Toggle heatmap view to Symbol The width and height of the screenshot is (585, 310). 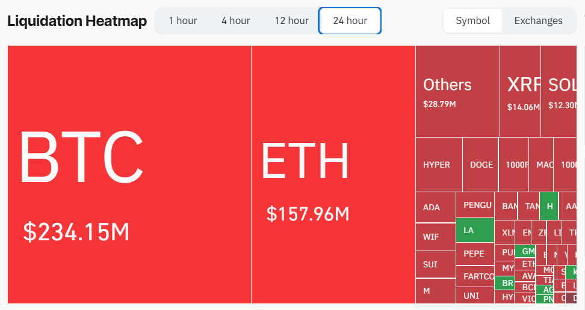click(472, 21)
